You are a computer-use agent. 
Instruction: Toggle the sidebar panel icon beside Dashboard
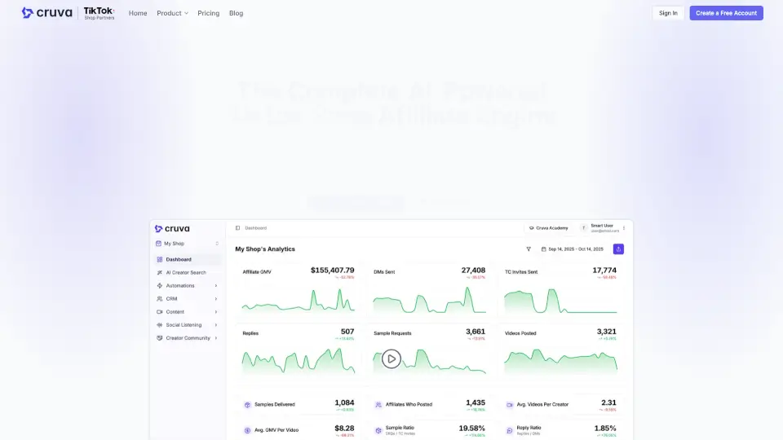[x=238, y=228]
